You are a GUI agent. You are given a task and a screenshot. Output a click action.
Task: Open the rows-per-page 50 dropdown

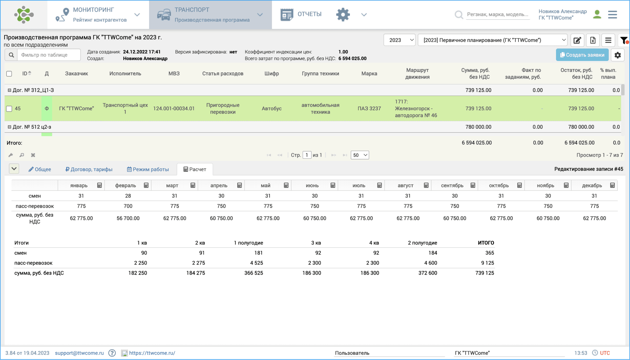(x=360, y=155)
